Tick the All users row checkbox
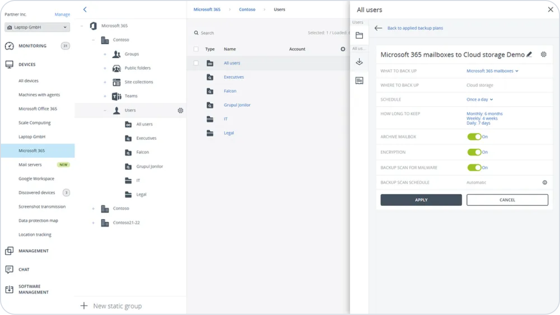The image size is (560, 315). 196,62
